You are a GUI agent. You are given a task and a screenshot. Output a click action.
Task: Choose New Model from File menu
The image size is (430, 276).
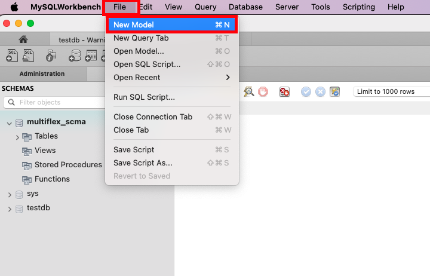click(171, 24)
